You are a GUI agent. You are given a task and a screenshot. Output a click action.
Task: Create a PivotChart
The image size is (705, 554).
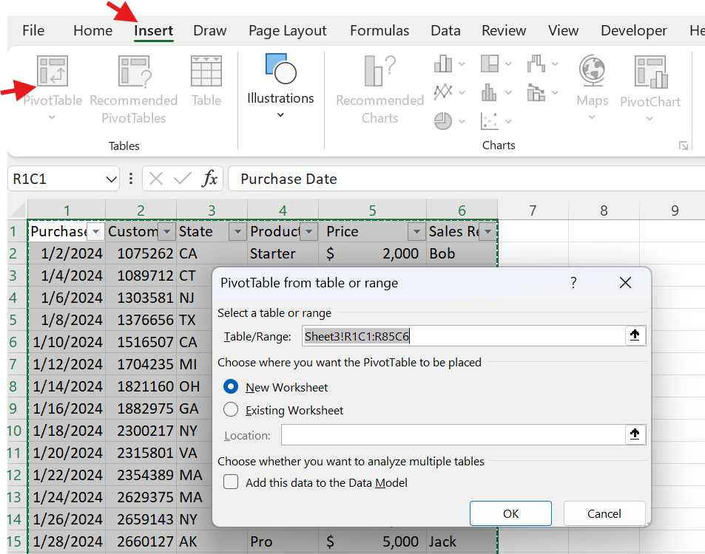tap(650, 81)
